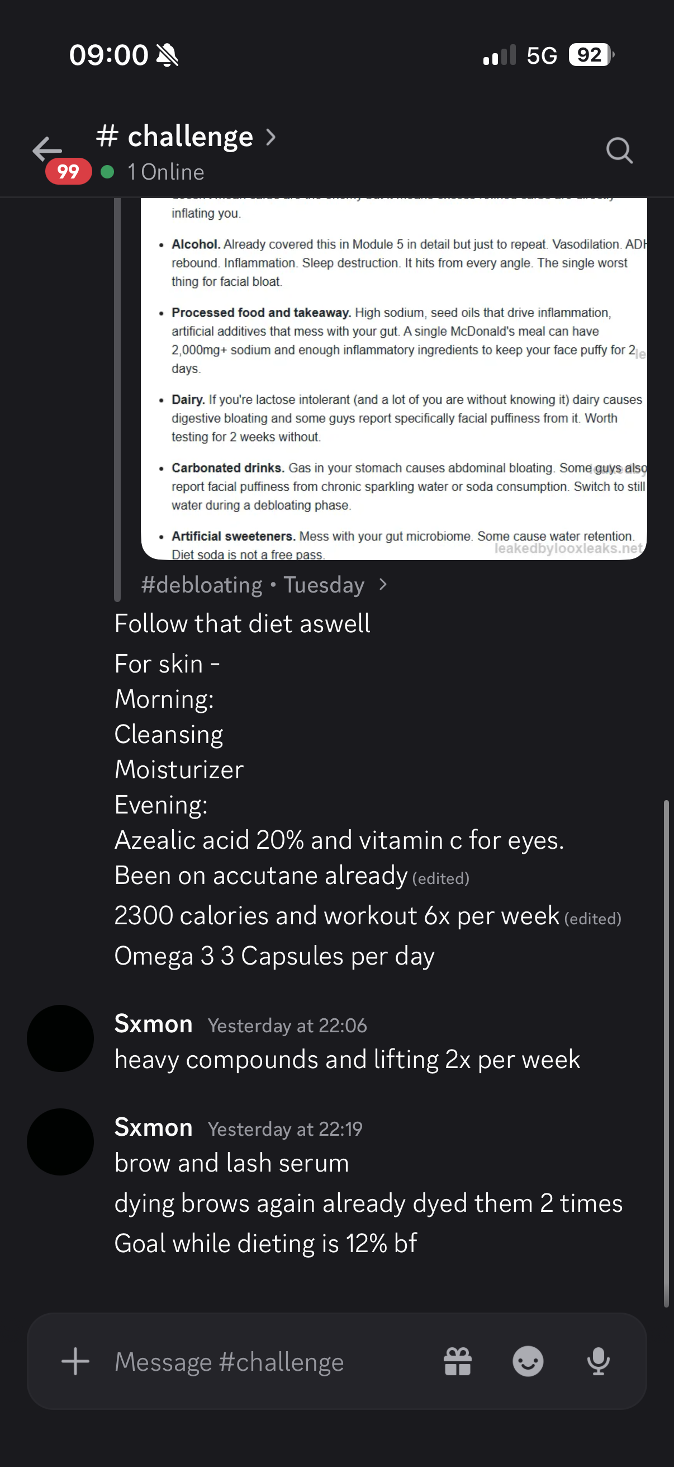Tap the microphone voice message icon
Viewport: 674px width, 1467px height.
click(599, 1362)
